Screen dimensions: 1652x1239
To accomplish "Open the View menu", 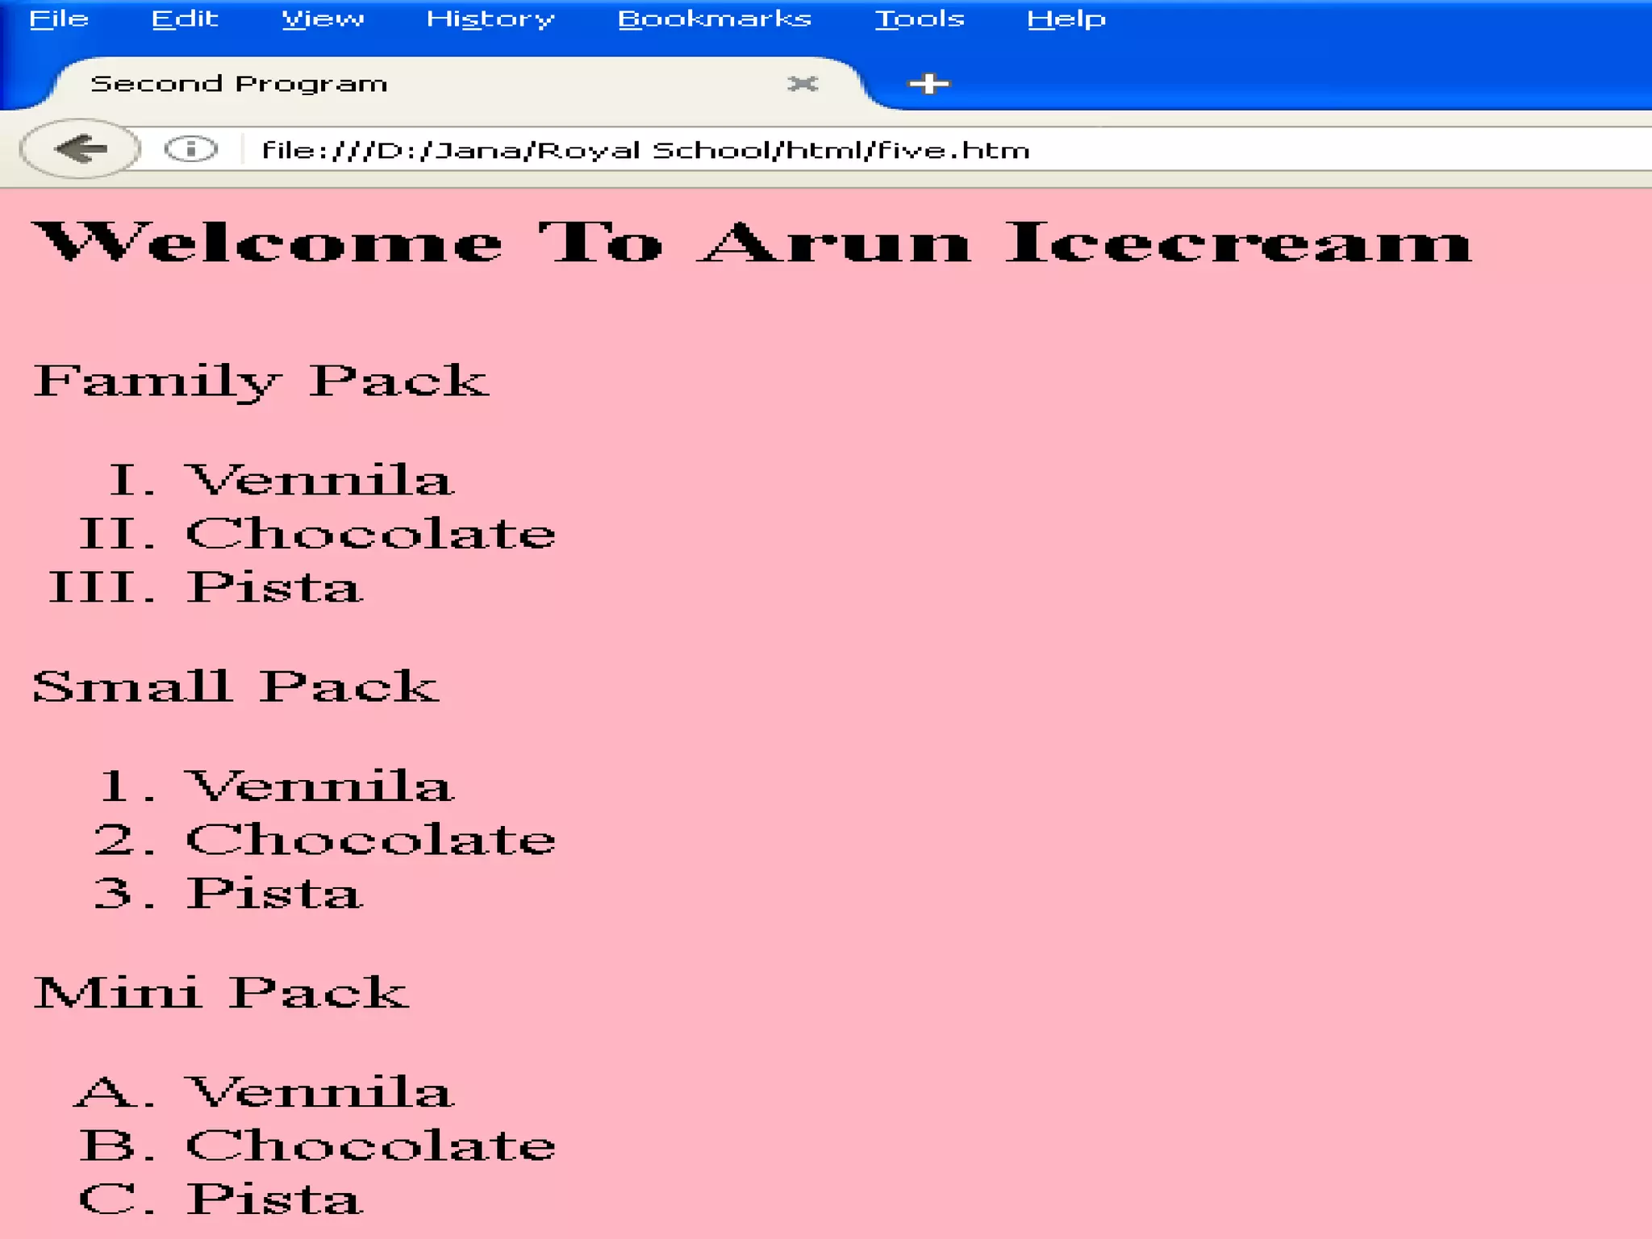I will click(323, 19).
